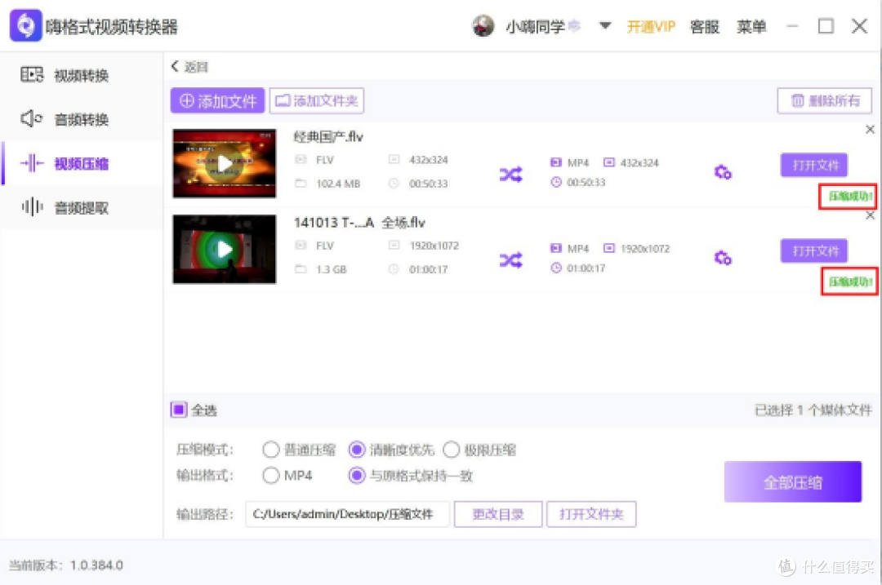This screenshot has height=585, width=882.
Task: Click shuffle convert icon for 经典国产.flv
Action: [x=510, y=175]
